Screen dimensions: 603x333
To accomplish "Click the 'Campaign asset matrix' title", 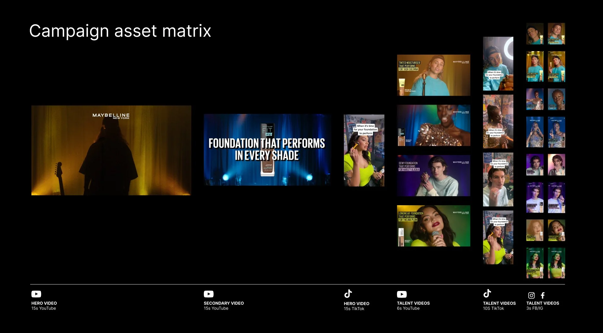I will 120,31.
